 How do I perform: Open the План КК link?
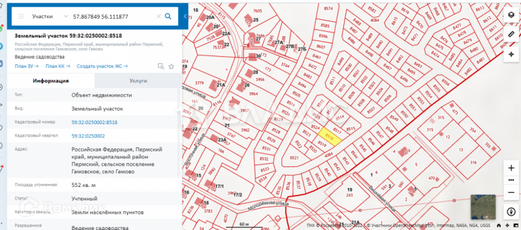click(x=58, y=66)
